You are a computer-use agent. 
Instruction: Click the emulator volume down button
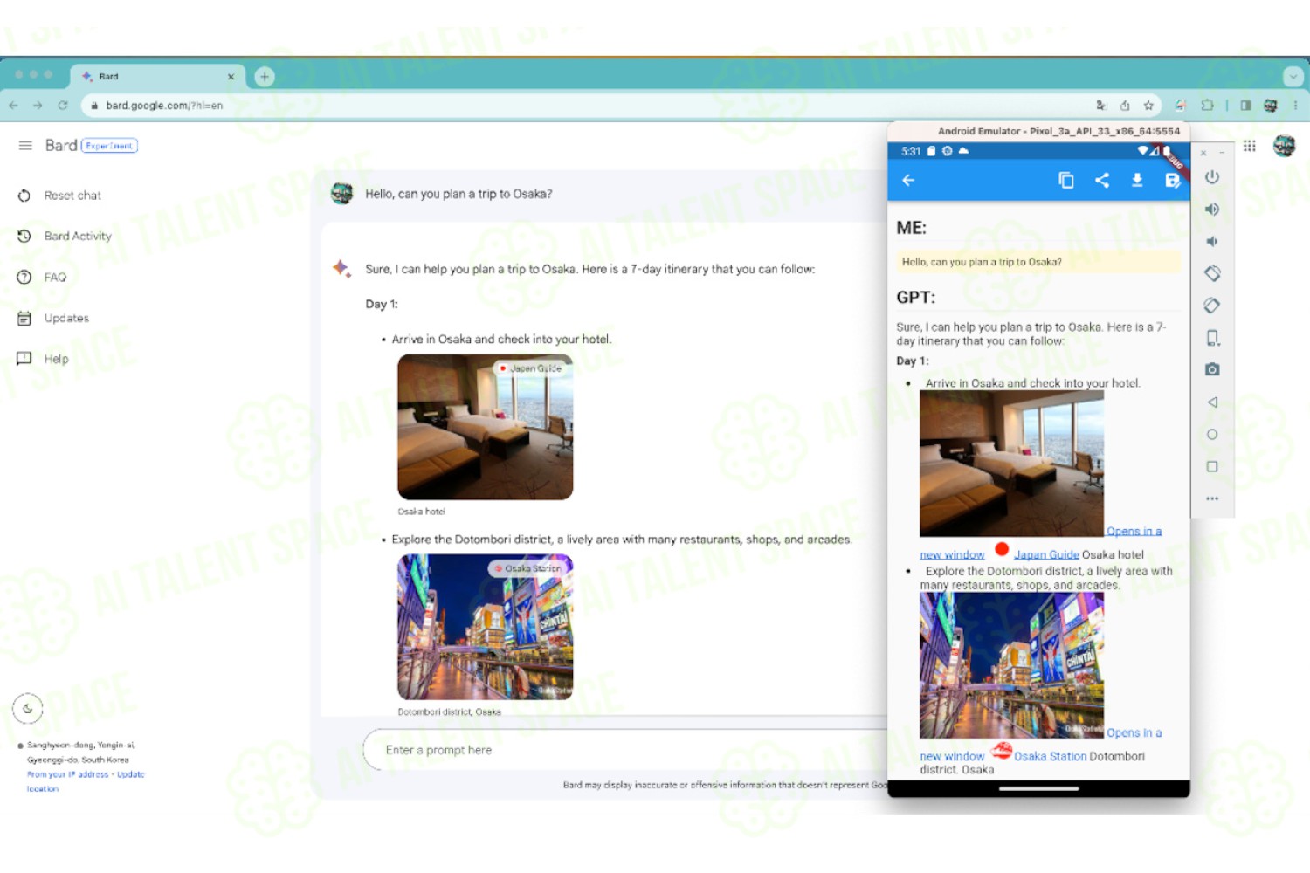point(1212,242)
